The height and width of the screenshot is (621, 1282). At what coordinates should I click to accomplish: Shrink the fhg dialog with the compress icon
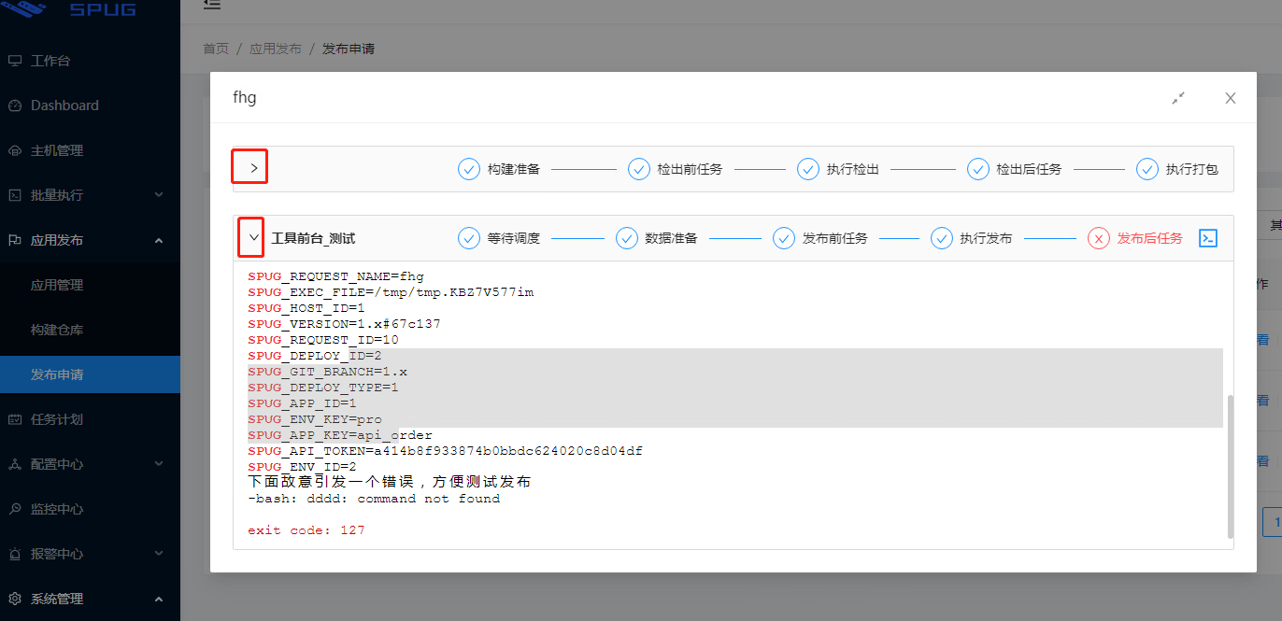pos(1178,98)
